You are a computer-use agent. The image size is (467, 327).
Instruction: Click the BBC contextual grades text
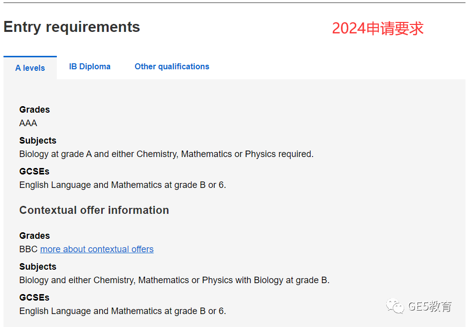point(28,249)
